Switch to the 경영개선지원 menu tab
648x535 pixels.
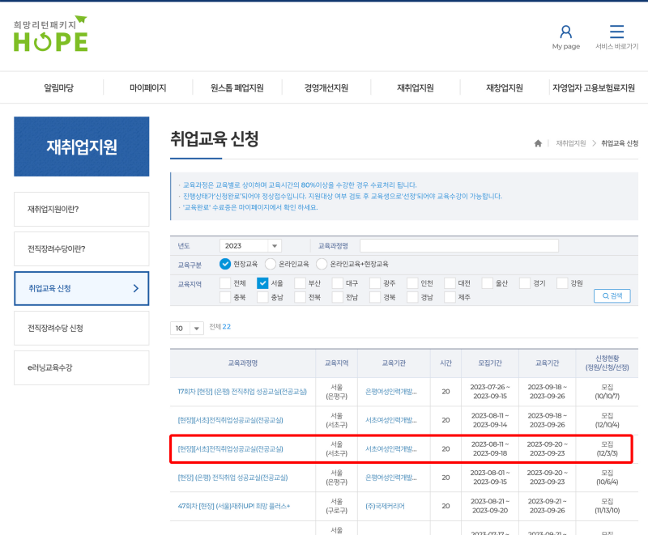[324, 87]
